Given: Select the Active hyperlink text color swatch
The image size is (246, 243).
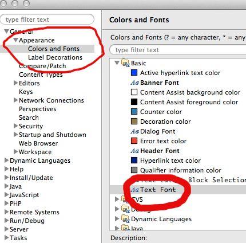Looking at the screenshot, I should pos(134,73).
